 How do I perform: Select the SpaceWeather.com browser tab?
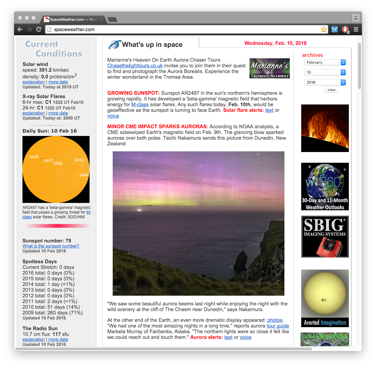72,19
